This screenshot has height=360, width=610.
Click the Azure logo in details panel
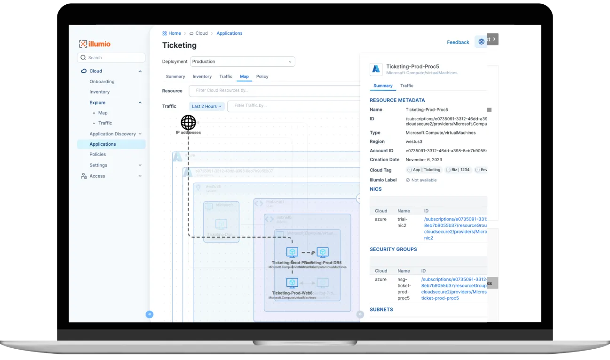click(376, 69)
